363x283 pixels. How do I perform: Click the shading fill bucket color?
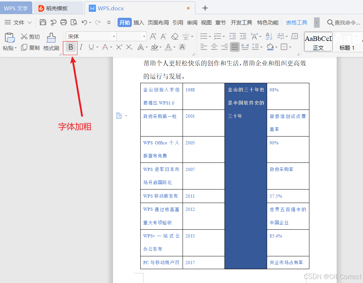(x=270, y=47)
